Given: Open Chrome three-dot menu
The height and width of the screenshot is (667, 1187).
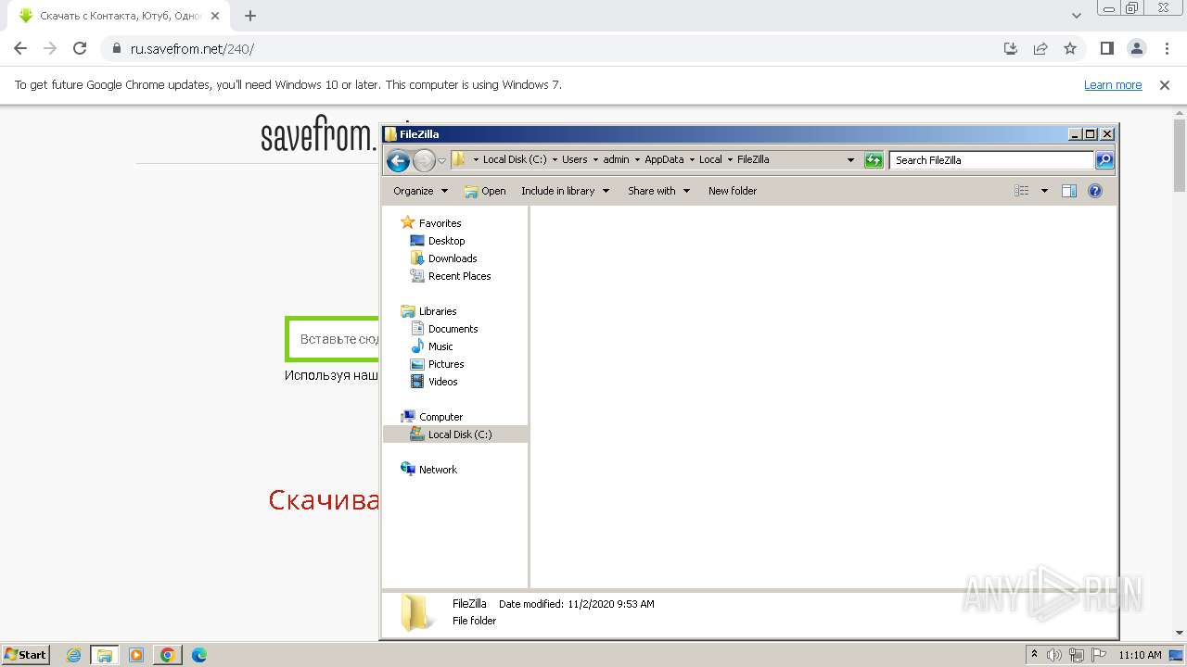Looking at the screenshot, I should pyautogui.click(x=1166, y=48).
